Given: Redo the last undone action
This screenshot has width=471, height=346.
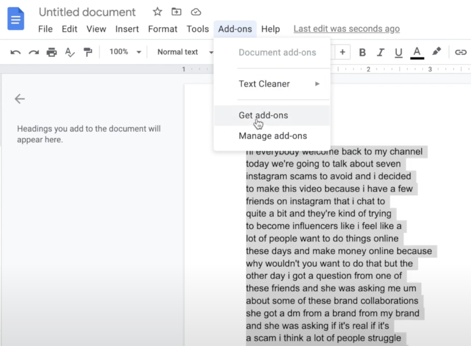Looking at the screenshot, I should [34, 52].
